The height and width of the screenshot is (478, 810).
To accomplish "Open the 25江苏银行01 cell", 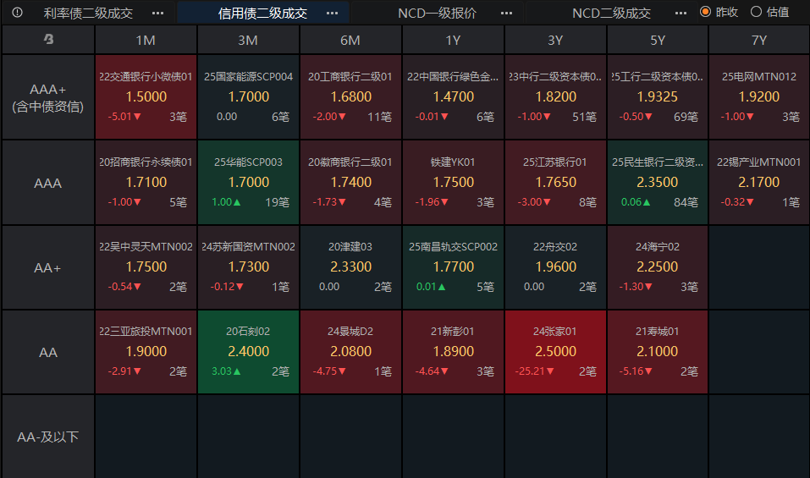I will tap(555, 182).
